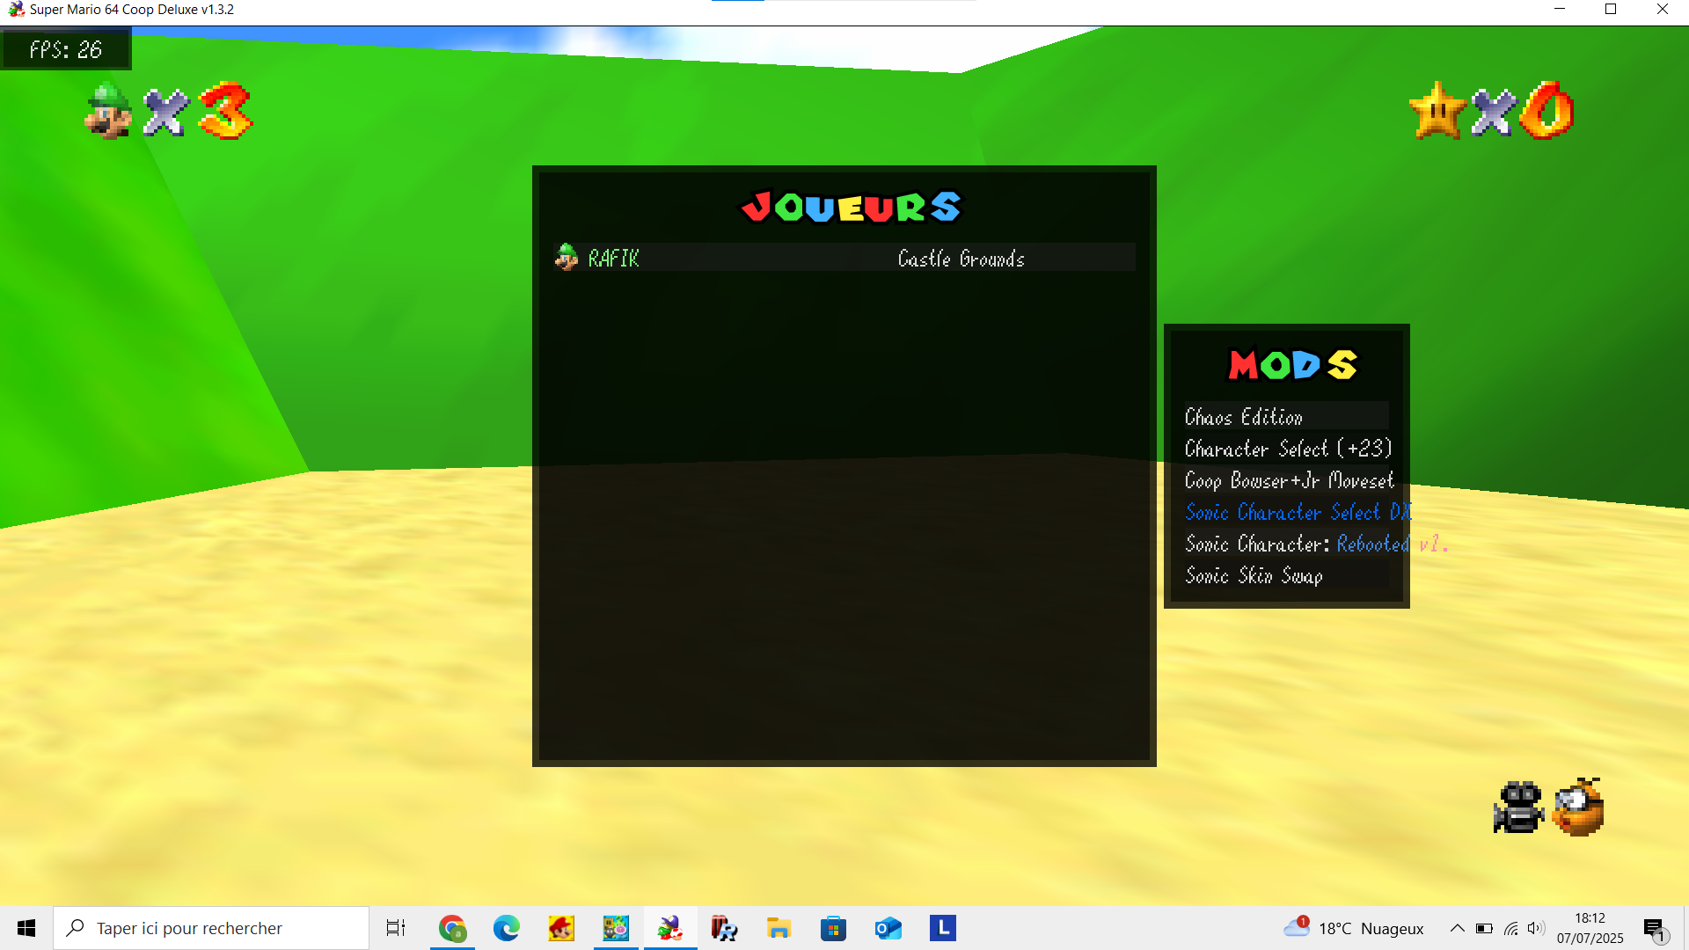Switch to Super Mario 64 Coop taskbar icon
This screenshot has width=1689, height=950.
[x=670, y=928]
